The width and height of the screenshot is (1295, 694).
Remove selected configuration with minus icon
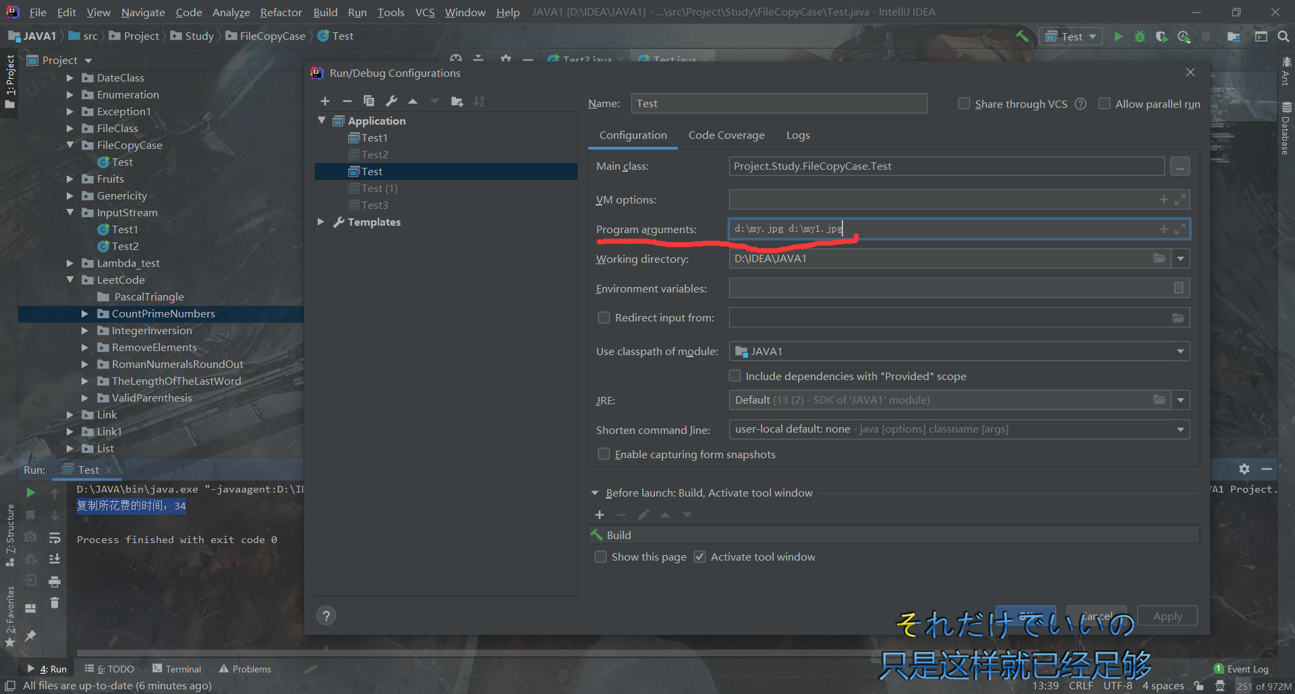coord(347,101)
